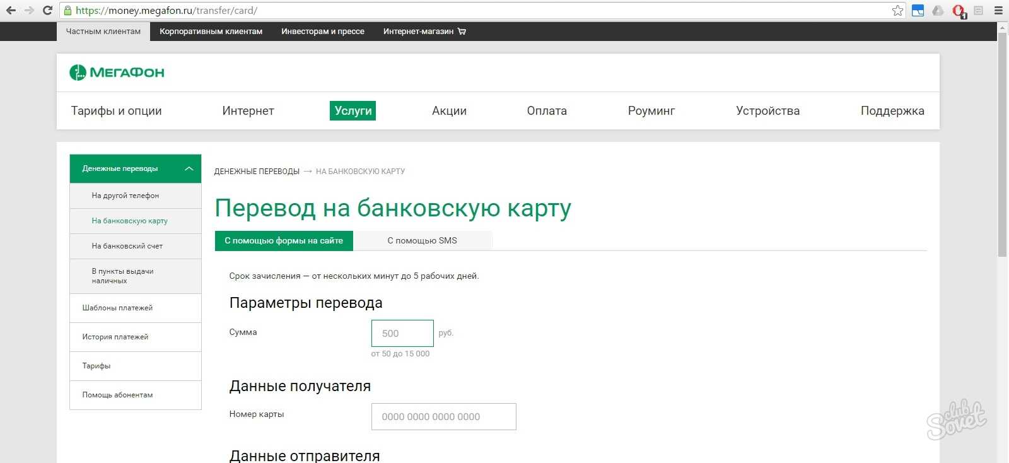The width and height of the screenshot is (1009, 463).
Task: Collapse the Денежные переводы sidebar section
Action: 136,168
